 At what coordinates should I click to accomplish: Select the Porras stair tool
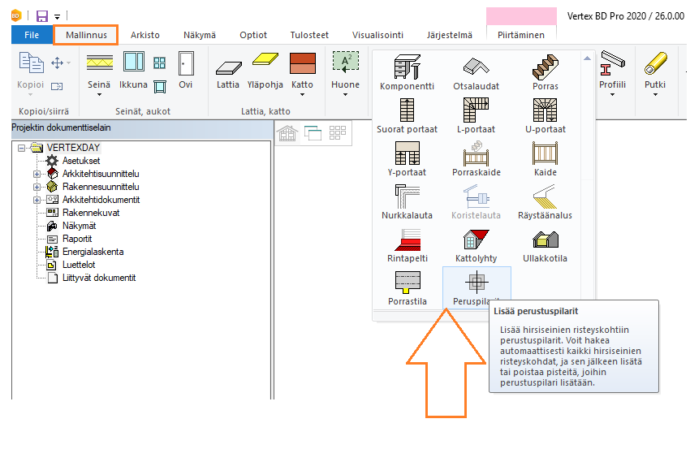pos(546,72)
